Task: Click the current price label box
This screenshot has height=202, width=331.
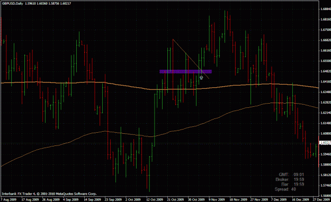Action: point(325,143)
